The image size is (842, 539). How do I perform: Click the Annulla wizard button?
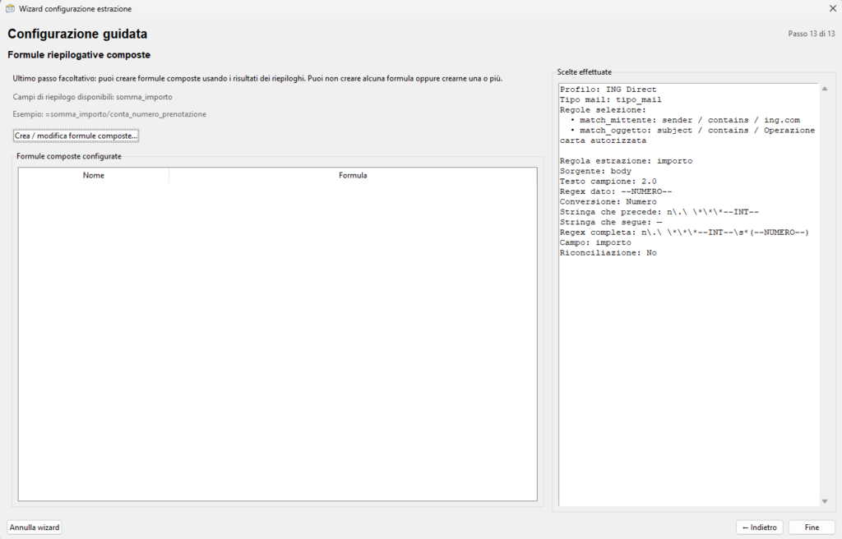click(x=35, y=527)
